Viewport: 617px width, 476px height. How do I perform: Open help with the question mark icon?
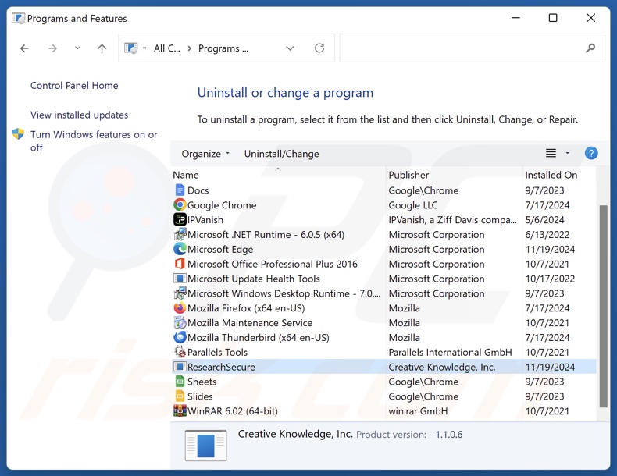pyautogui.click(x=591, y=153)
